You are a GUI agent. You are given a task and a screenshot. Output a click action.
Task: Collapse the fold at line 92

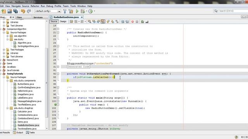58,74
